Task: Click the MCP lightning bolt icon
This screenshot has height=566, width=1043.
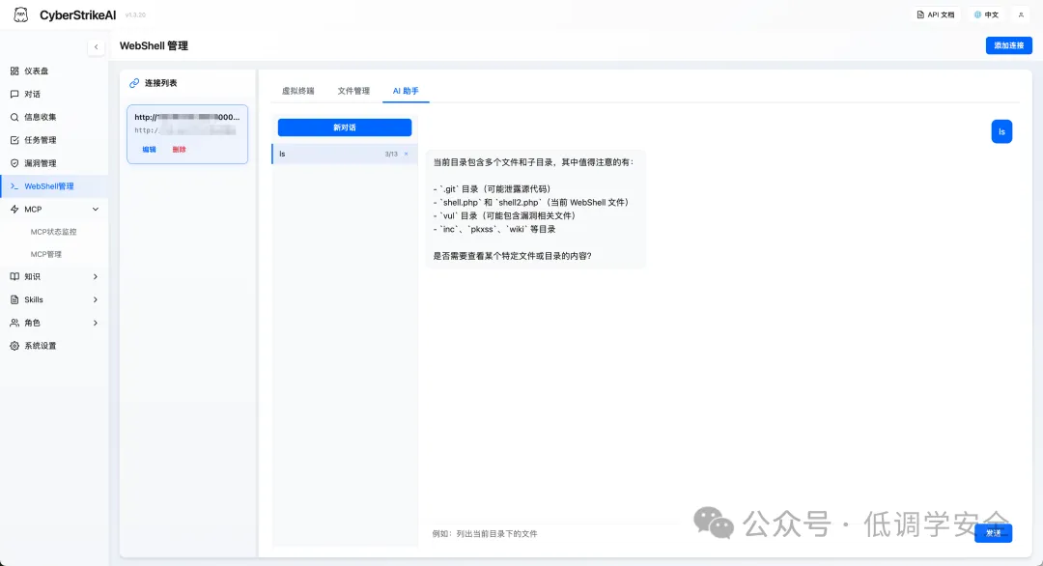Action: tap(14, 210)
